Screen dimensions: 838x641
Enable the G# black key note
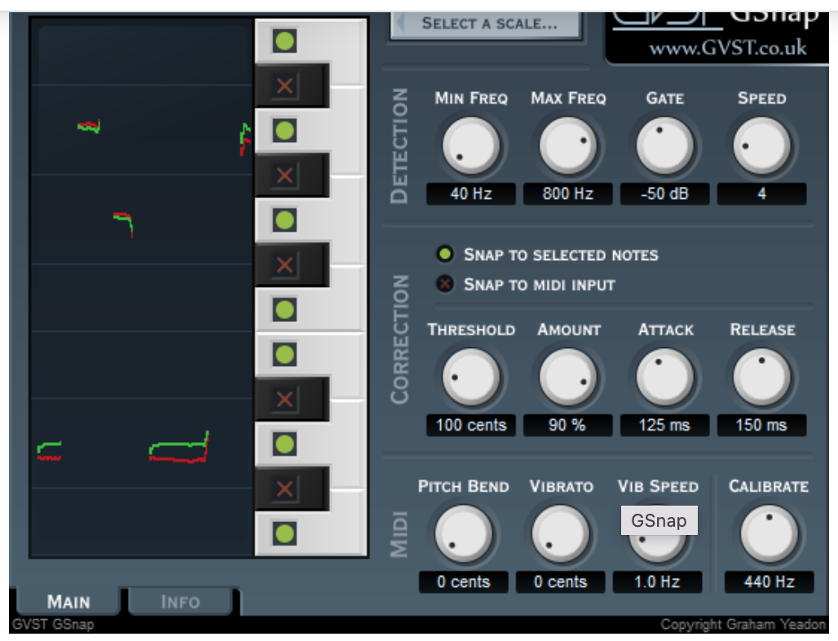pos(284,175)
